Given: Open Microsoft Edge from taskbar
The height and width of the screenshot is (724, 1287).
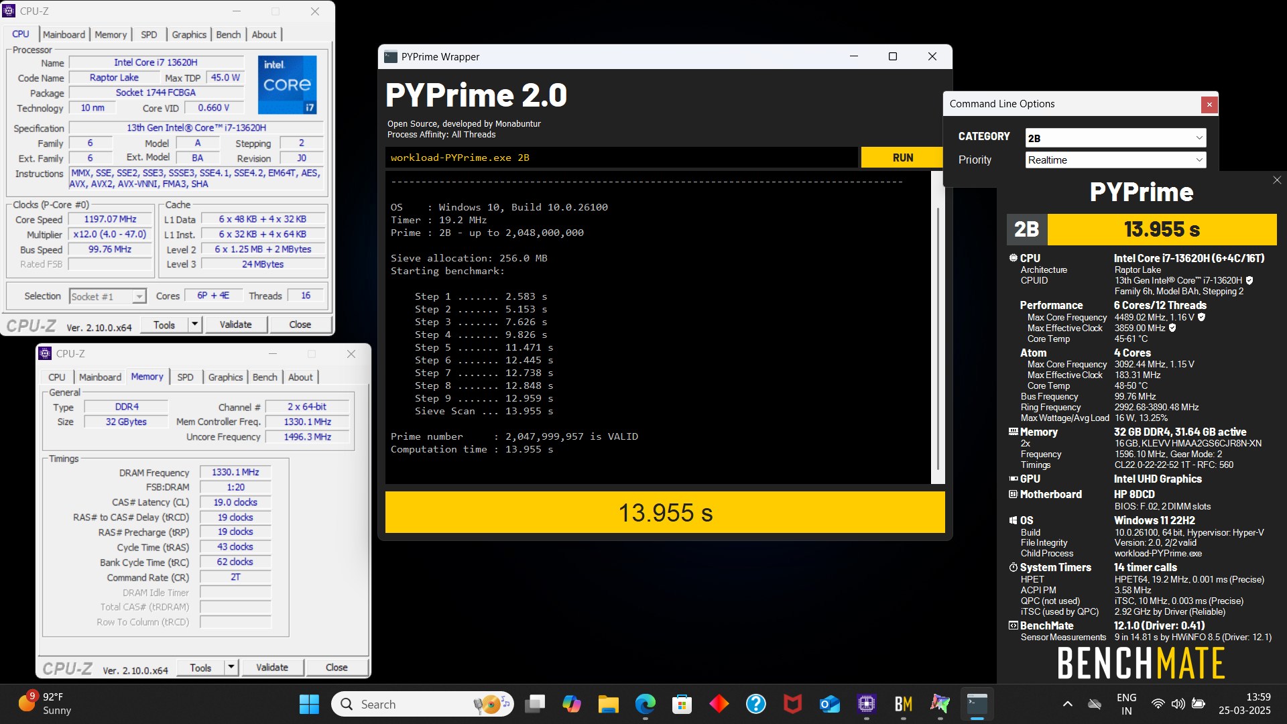Looking at the screenshot, I should [x=646, y=704].
